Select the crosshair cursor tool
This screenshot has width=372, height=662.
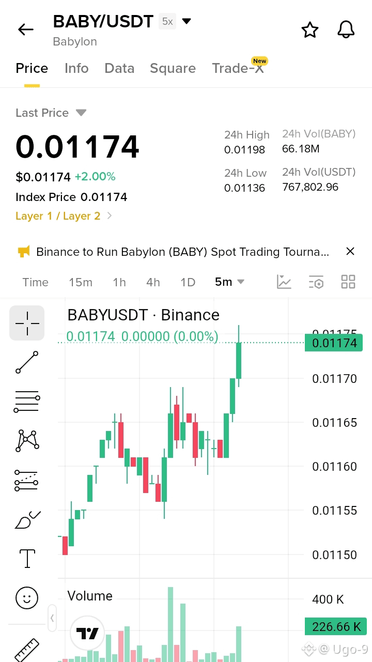27,323
